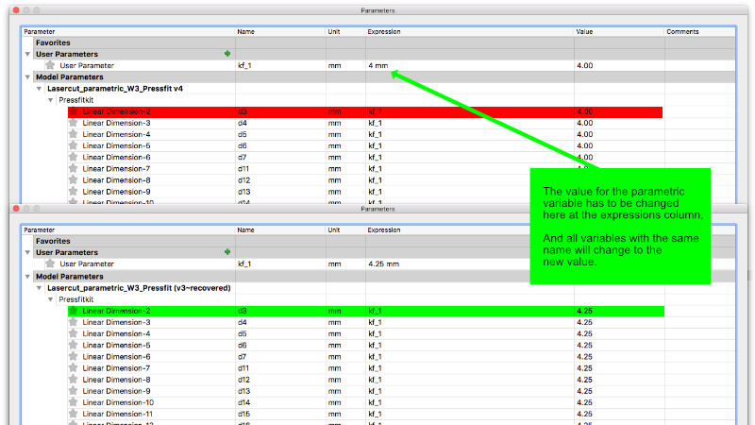
Task: Click 'Lasercut_parametric_W3_Pressfit v4' label
Action: click(114, 89)
